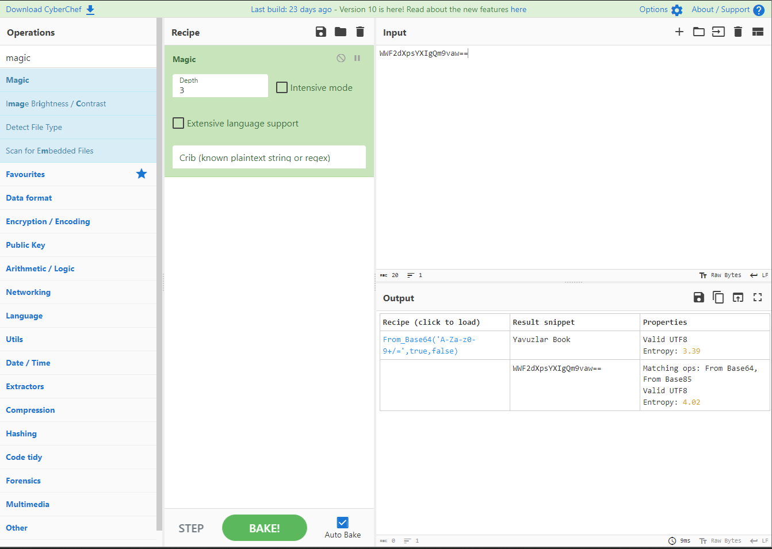Open the Favourites operations category

point(25,174)
